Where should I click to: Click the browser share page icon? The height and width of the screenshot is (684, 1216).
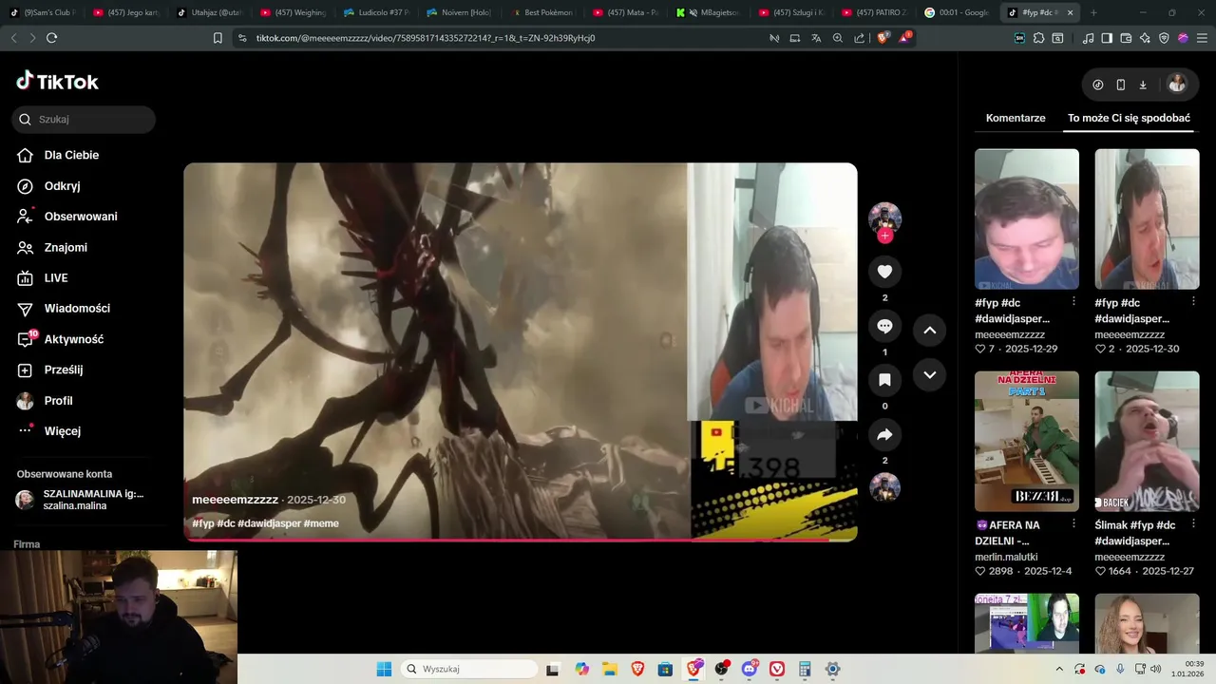(860, 38)
